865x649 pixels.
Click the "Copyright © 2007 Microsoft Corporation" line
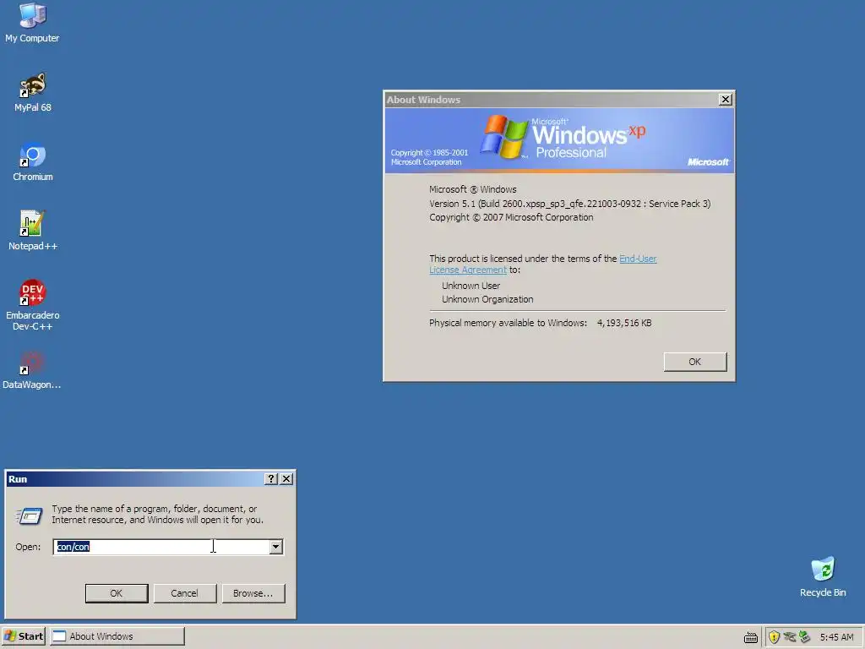pyautogui.click(x=511, y=217)
